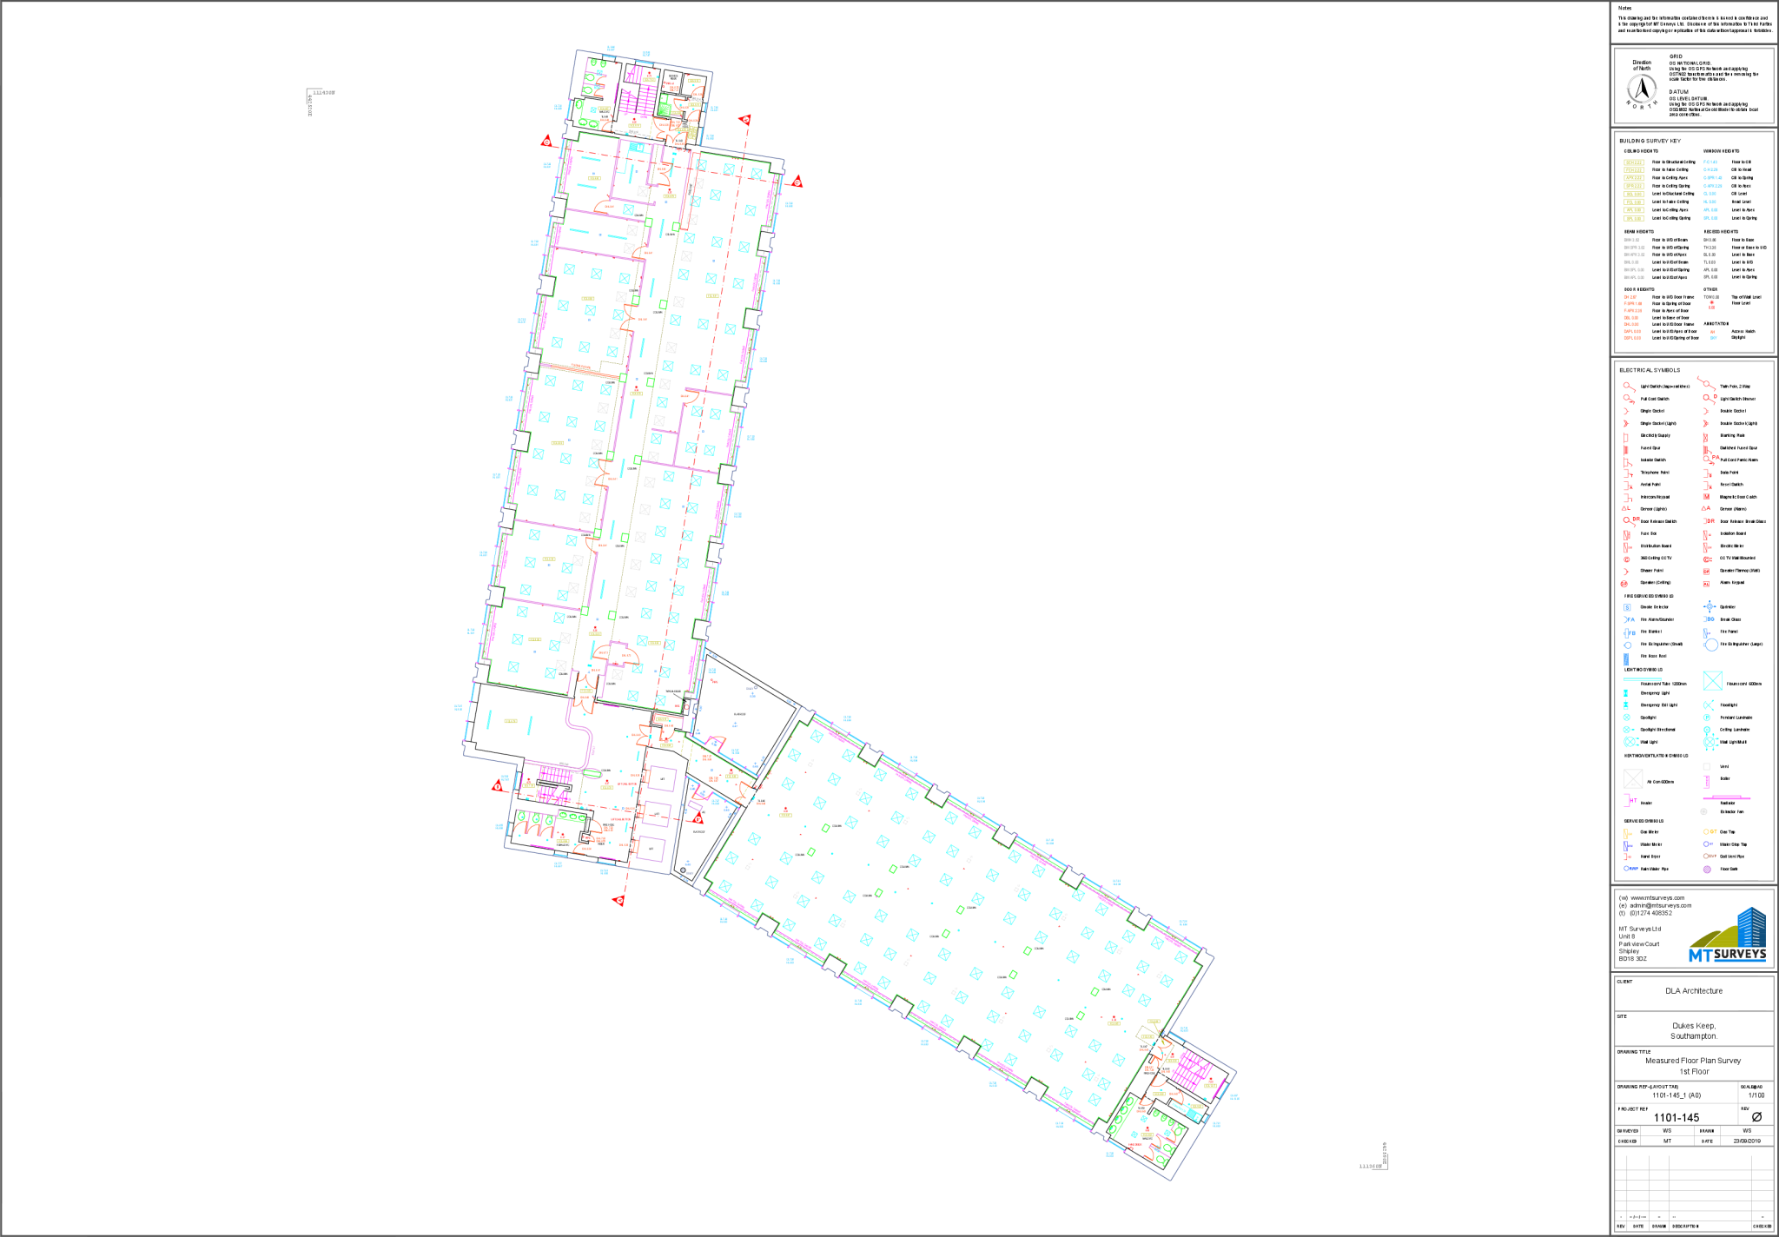Click the admin@mtsurveys.com email address
Screen dimensions: 1779x1237
[1660, 905]
